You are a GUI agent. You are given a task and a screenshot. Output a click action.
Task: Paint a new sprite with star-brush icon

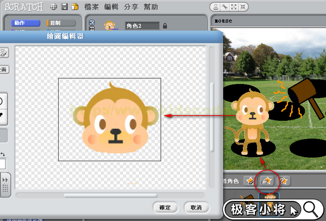click(x=249, y=180)
